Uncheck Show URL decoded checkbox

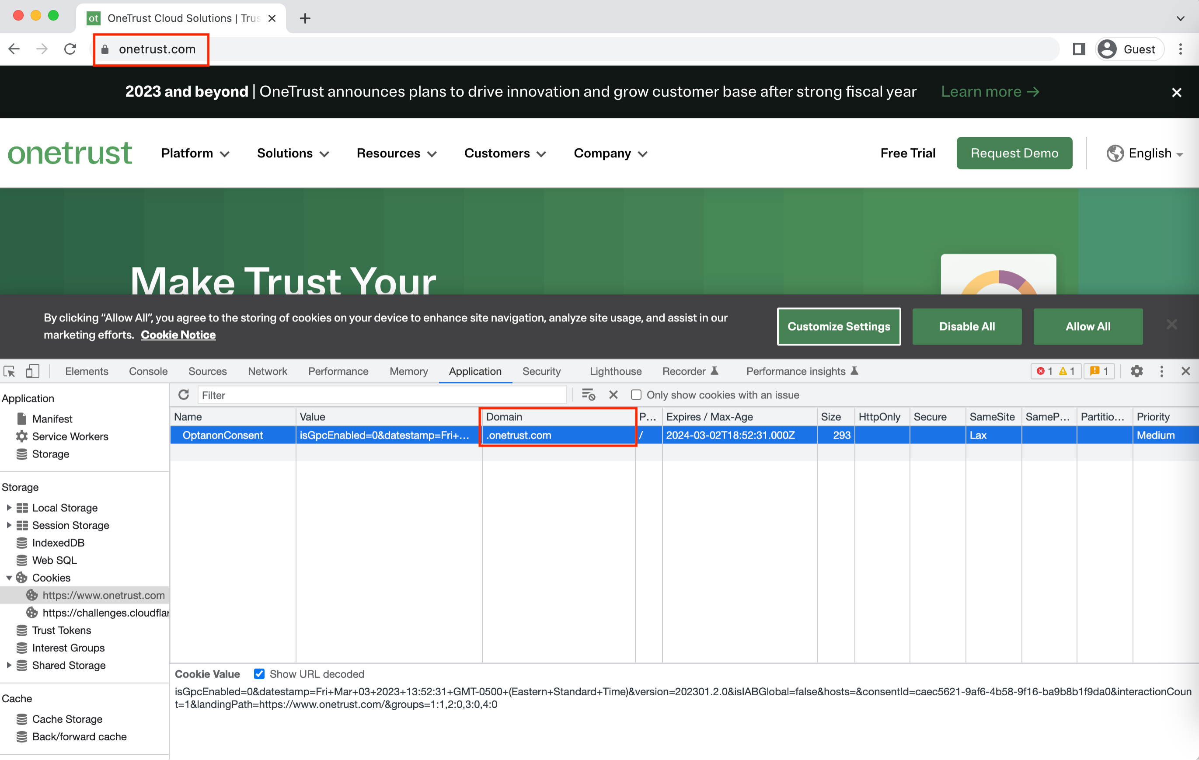pyautogui.click(x=259, y=674)
